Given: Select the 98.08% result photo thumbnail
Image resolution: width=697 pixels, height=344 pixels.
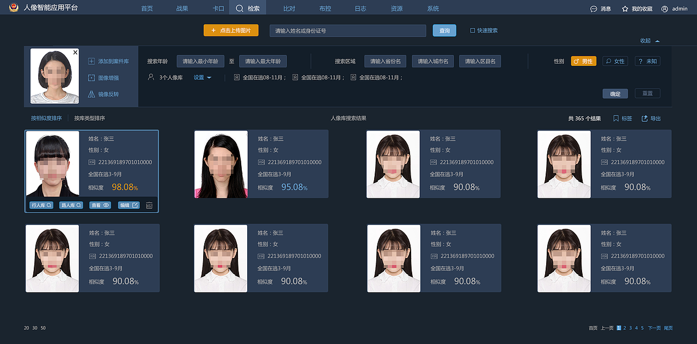Looking at the screenshot, I should tap(53, 164).
